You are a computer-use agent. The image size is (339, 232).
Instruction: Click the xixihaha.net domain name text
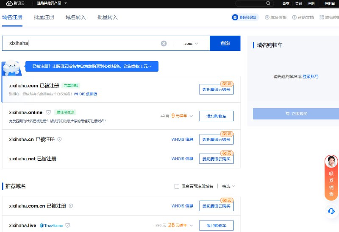pyautogui.click(x=22, y=159)
